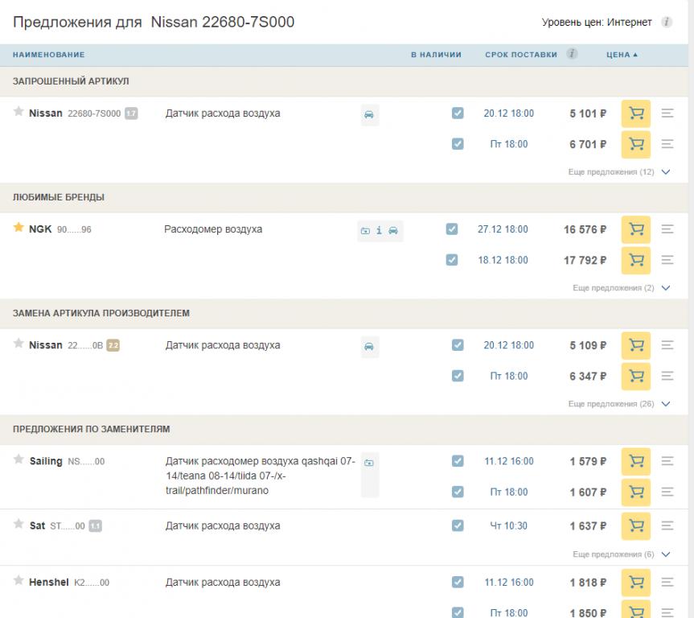
Task: Add Sat brand to favorites via its star
Action: [18, 524]
